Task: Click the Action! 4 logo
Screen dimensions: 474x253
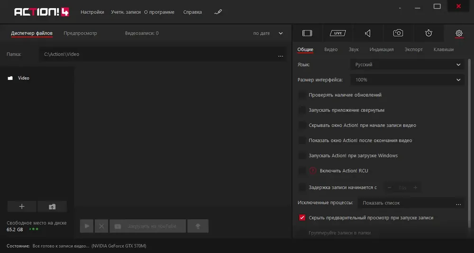Action: (x=42, y=12)
